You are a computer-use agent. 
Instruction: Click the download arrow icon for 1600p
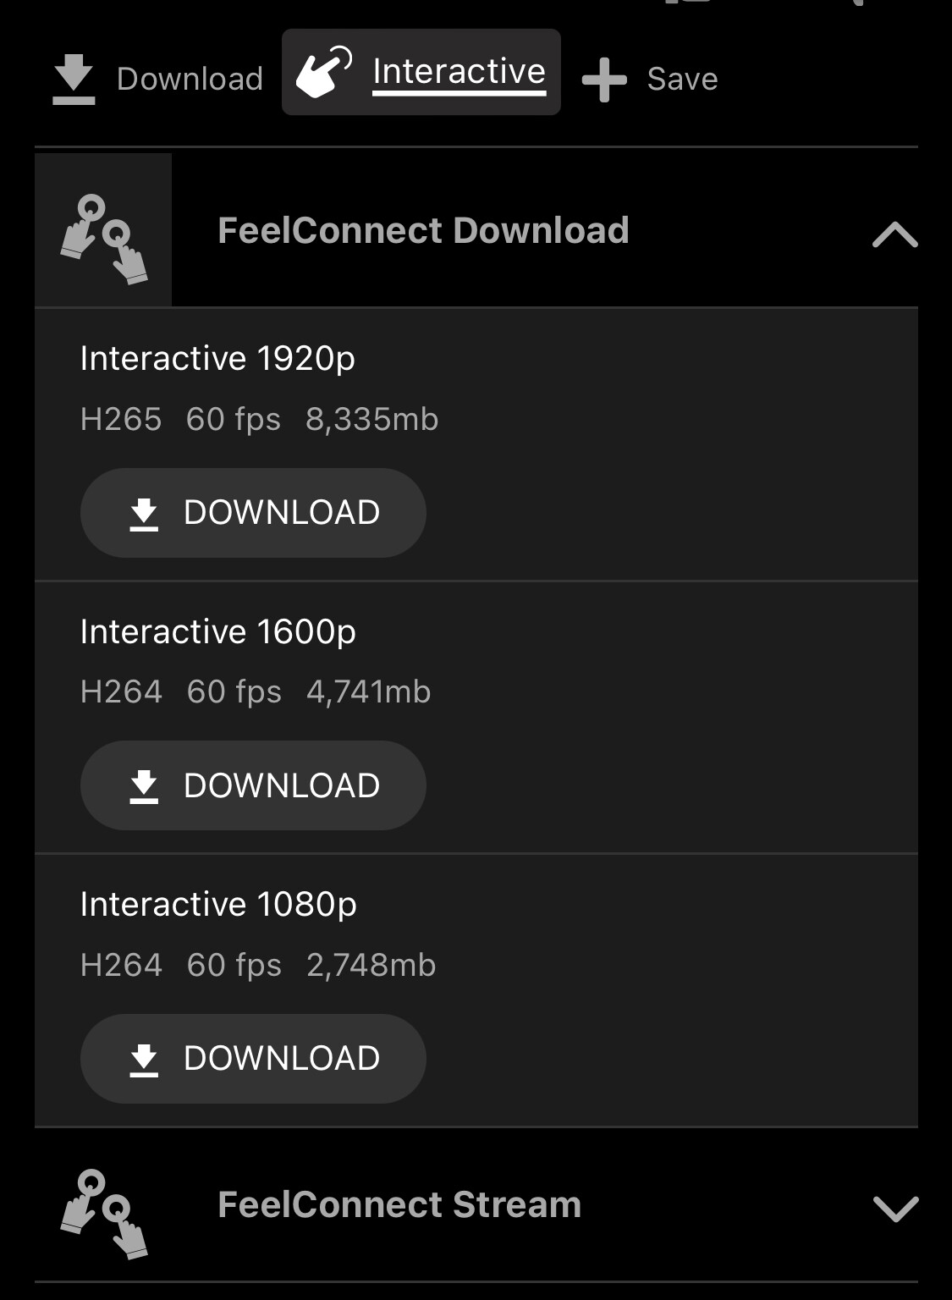tap(144, 785)
